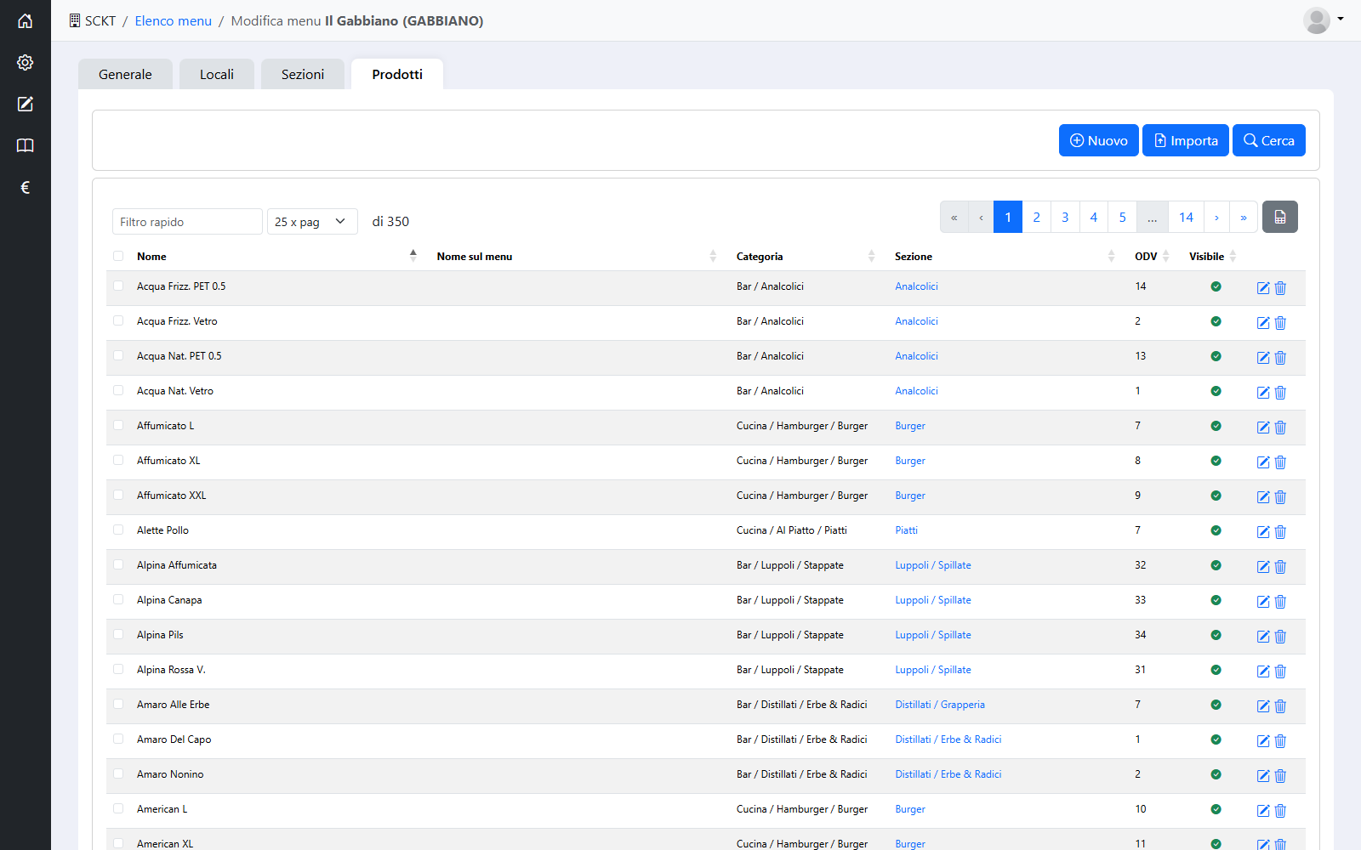This screenshot has width=1361, height=850.
Task: Click the edit pencil sidebar icon
Action: point(26,104)
